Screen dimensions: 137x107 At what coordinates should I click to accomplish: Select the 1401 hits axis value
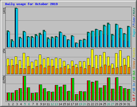(4, 11)
